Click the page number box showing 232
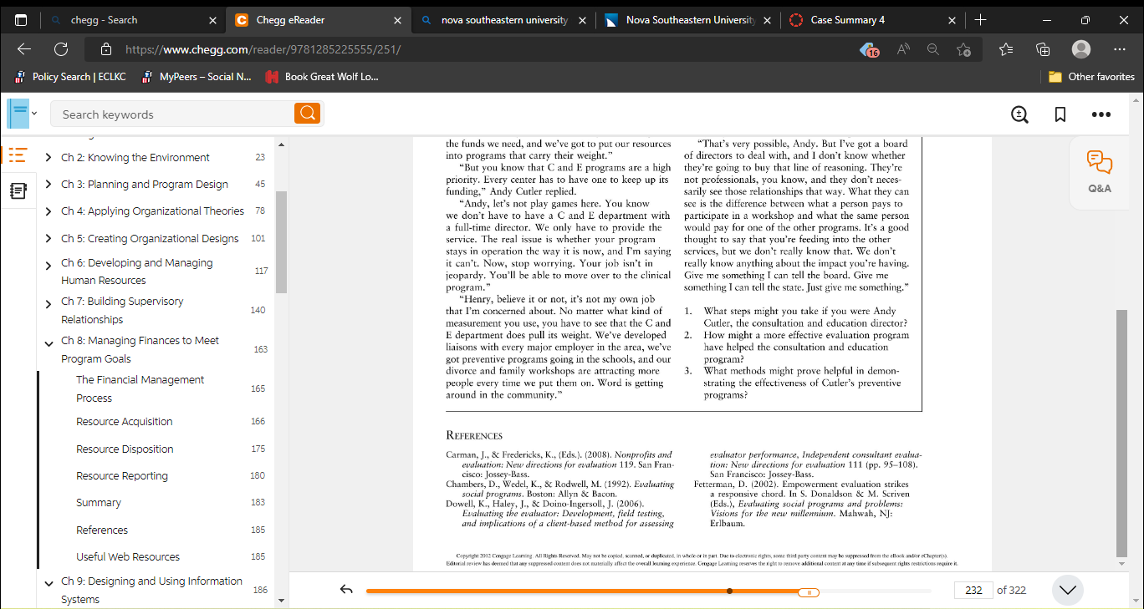 973,590
